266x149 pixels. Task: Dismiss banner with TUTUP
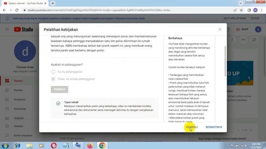pyautogui.click(x=255, y=18)
